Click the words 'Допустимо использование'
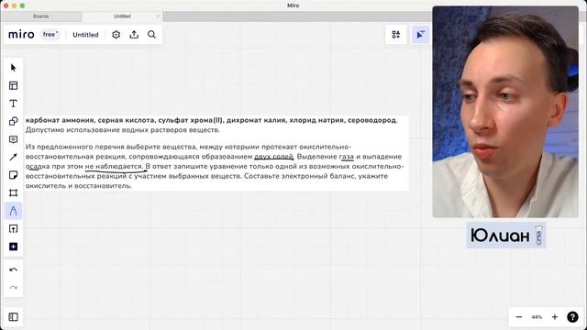 pyautogui.click(x=72, y=130)
